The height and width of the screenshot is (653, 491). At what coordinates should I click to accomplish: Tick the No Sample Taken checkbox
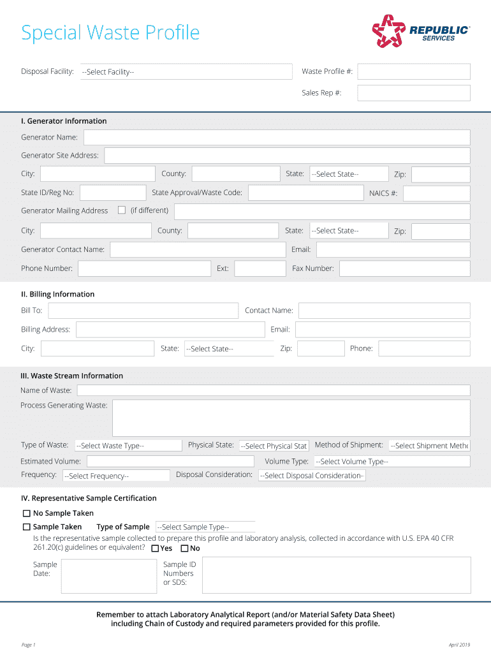point(27,513)
